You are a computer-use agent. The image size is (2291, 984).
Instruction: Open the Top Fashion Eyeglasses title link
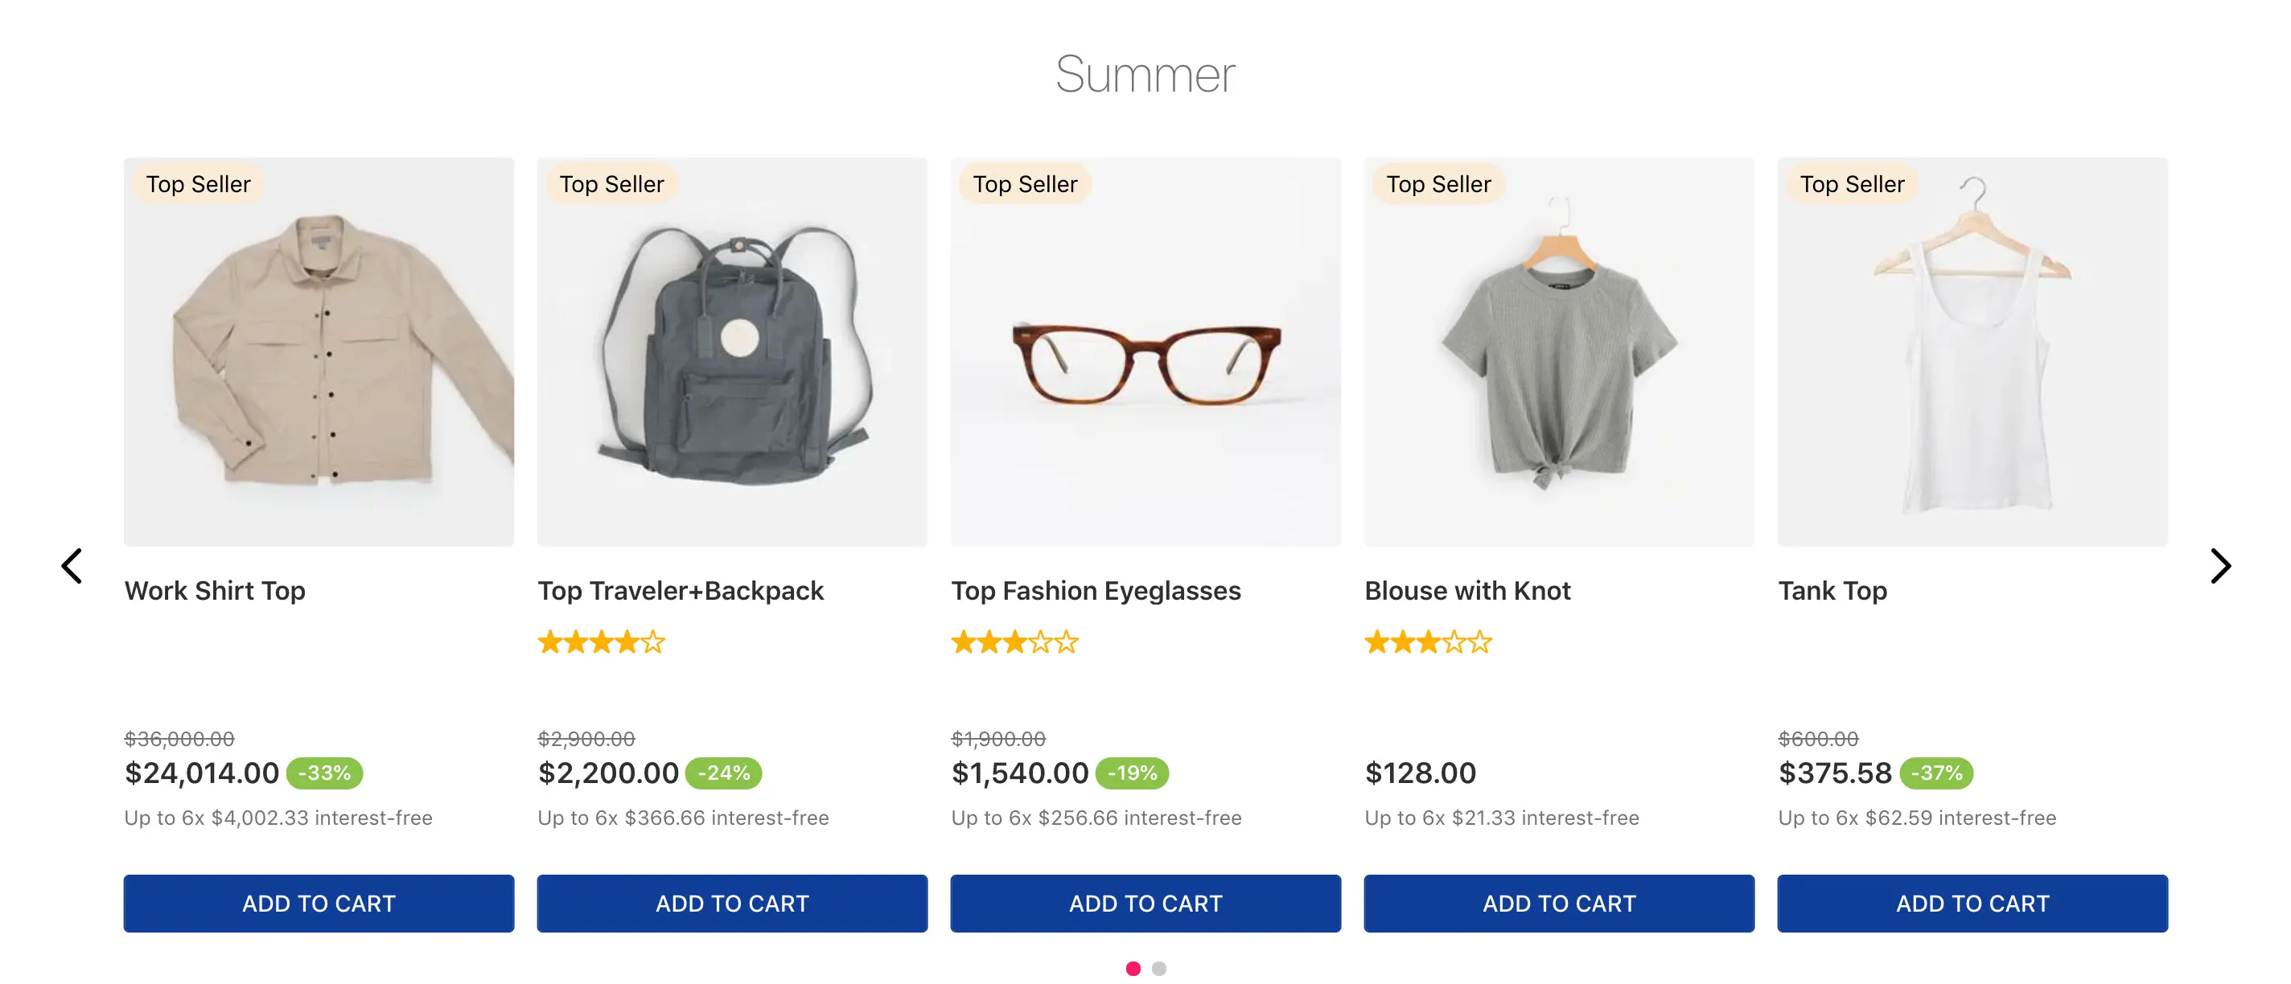(1096, 591)
